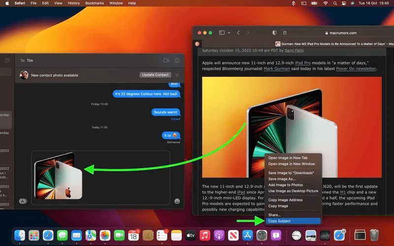Image resolution: width=394 pixels, height=246 pixels.
Task: Open Reader view icon in Safari
Action: 285,32
